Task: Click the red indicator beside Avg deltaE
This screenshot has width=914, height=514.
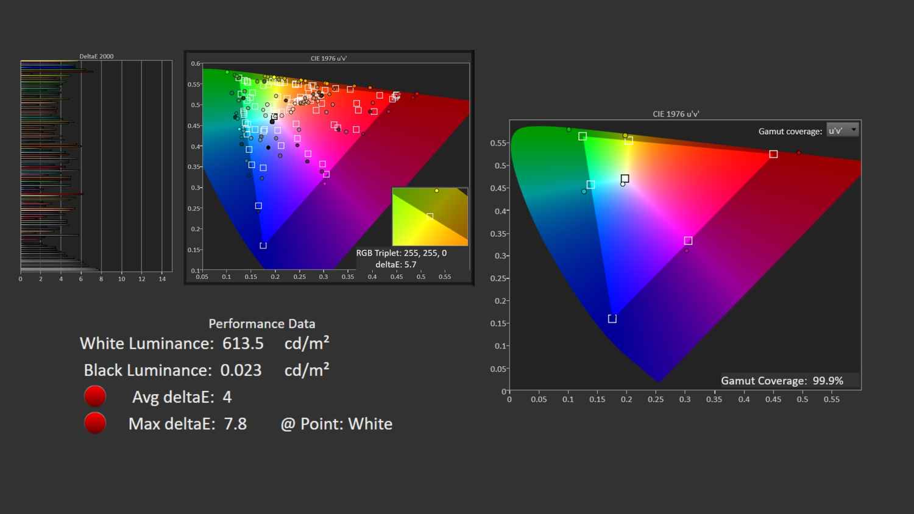Action: tap(95, 396)
